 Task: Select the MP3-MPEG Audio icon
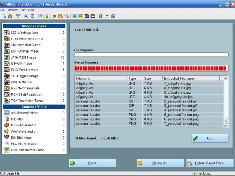[x=6, y=125]
